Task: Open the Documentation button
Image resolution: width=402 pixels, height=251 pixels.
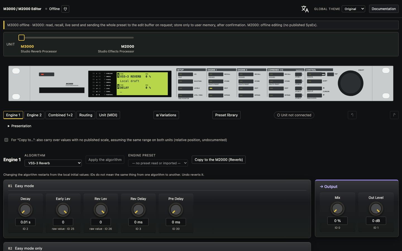Action: click(384, 9)
